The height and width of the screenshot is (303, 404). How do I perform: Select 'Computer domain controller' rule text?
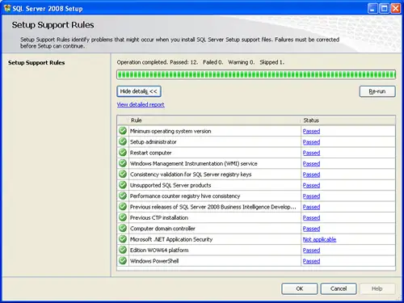pyautogui.click(x=162, y=229)
